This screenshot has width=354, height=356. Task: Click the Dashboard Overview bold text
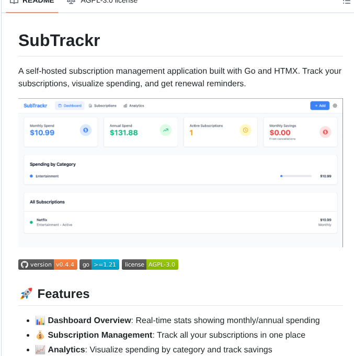[89, 320]
